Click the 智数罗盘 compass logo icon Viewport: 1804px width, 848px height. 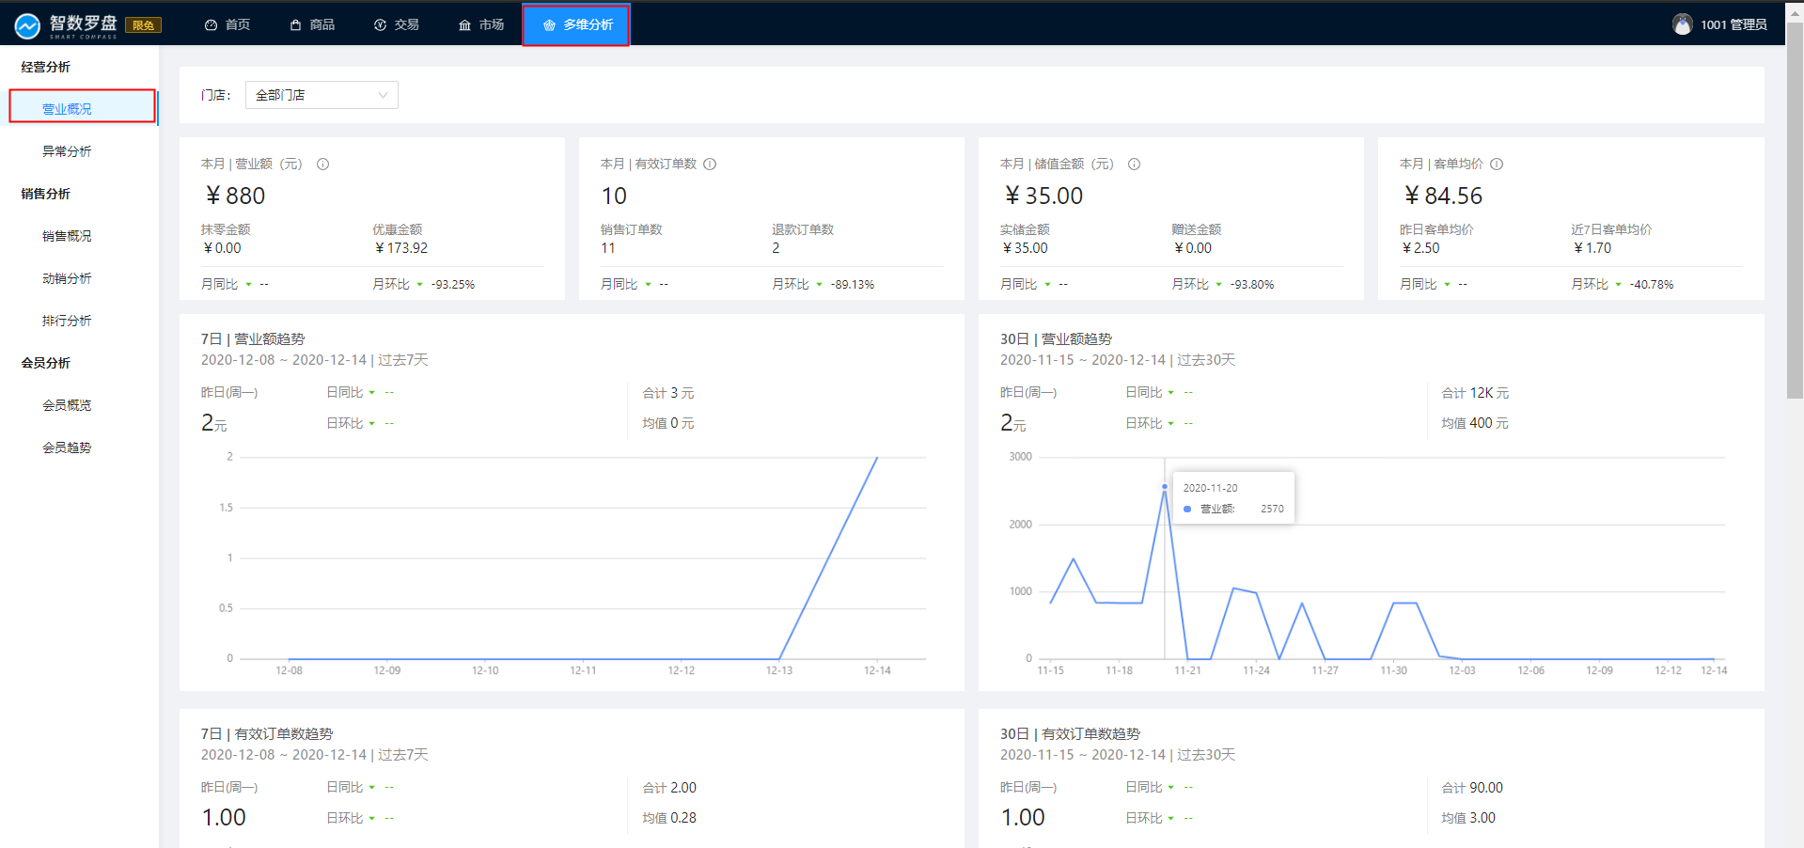(x=27, y=25)
